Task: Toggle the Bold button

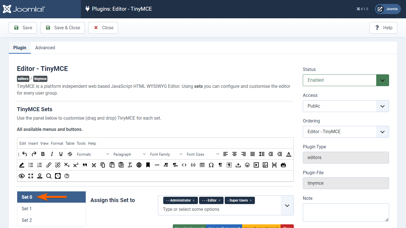Action: [x=43, y=154]
